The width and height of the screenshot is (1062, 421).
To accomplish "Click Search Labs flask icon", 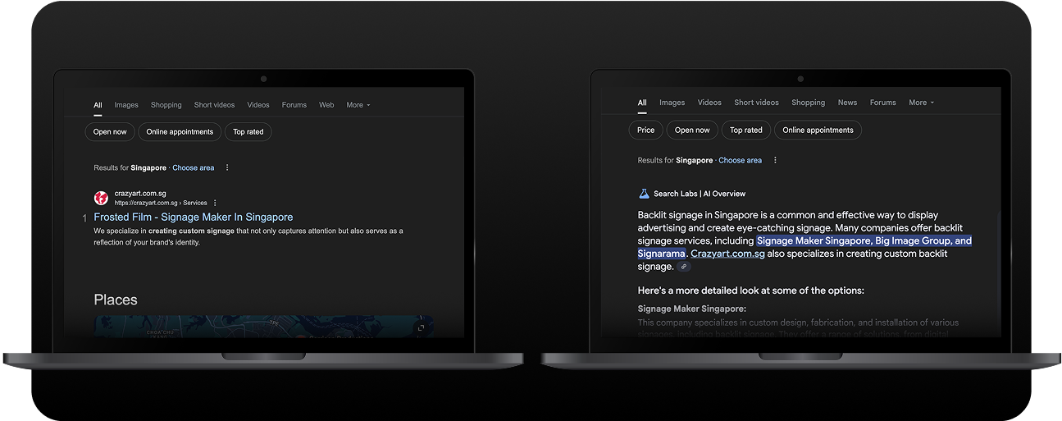I will pyautogui.click(x=644, y=194).
